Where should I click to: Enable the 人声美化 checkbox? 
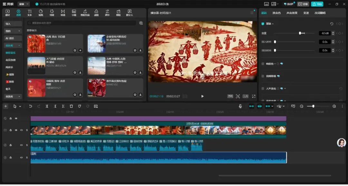coord(263,88)
